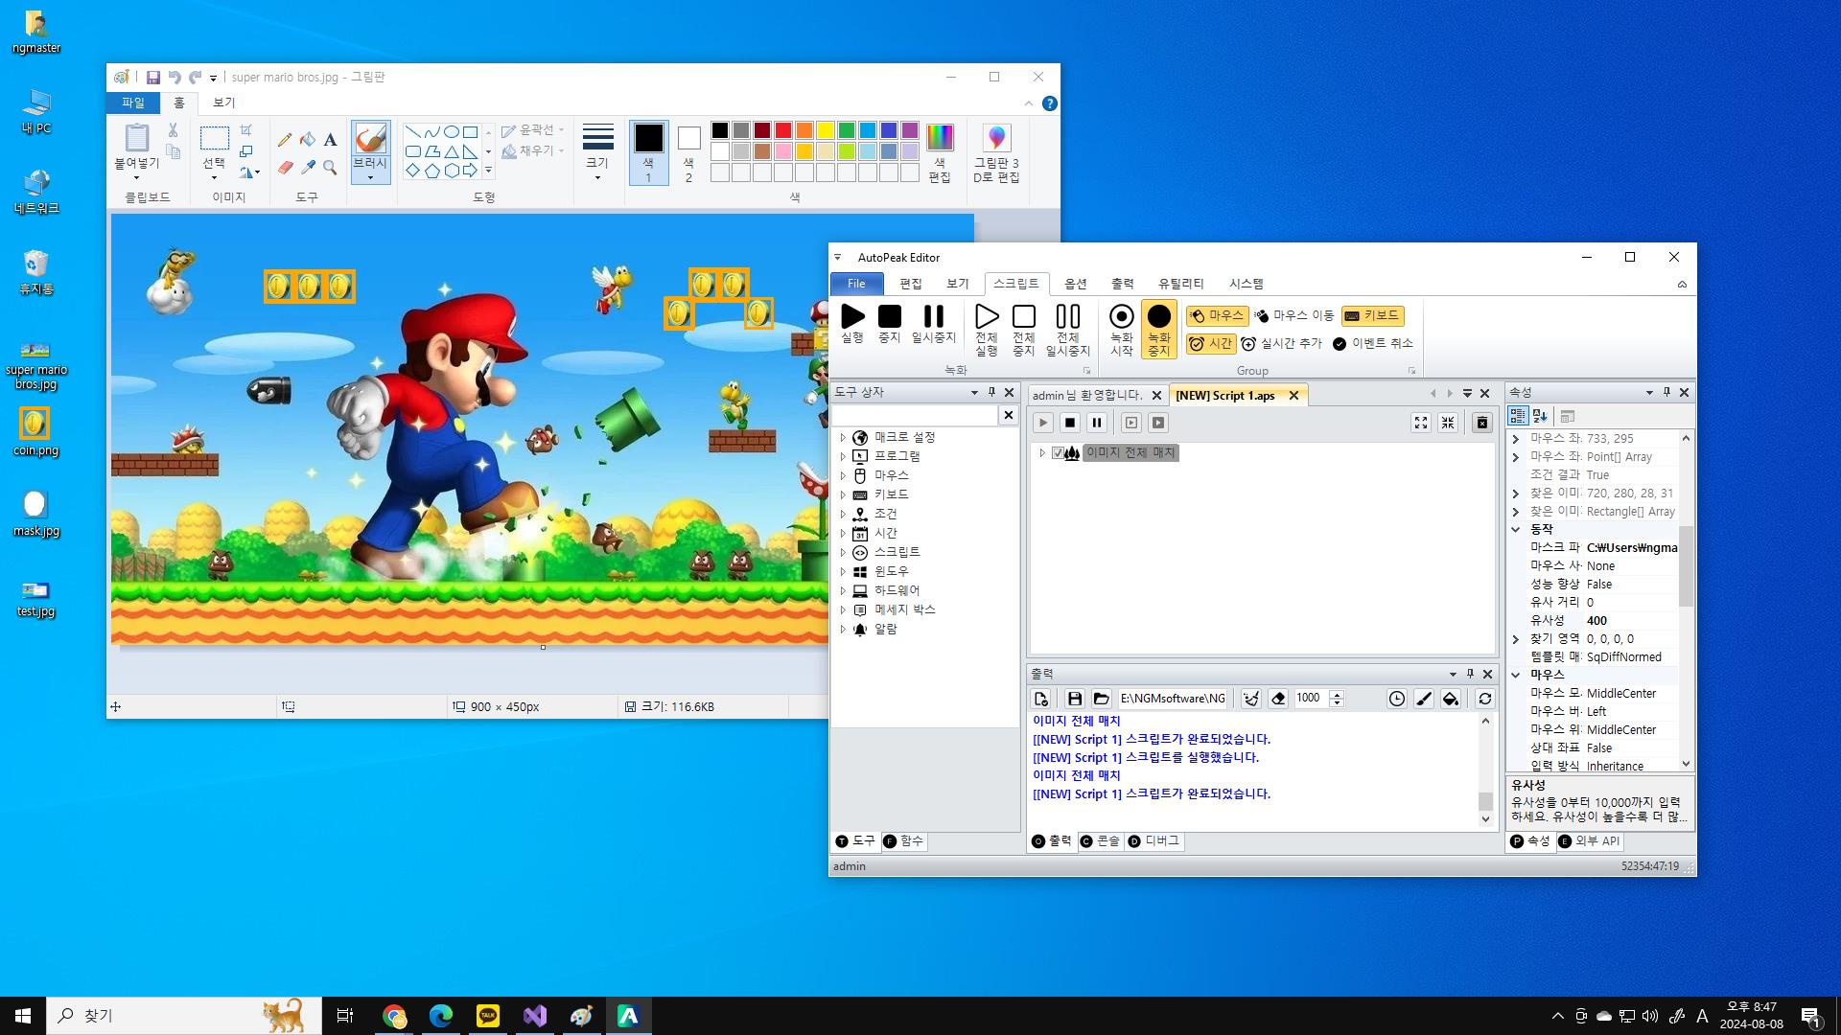1841x1035 pixels.
Task: Expand the 윈도우 toolbox category
Action: coord(843,571)
